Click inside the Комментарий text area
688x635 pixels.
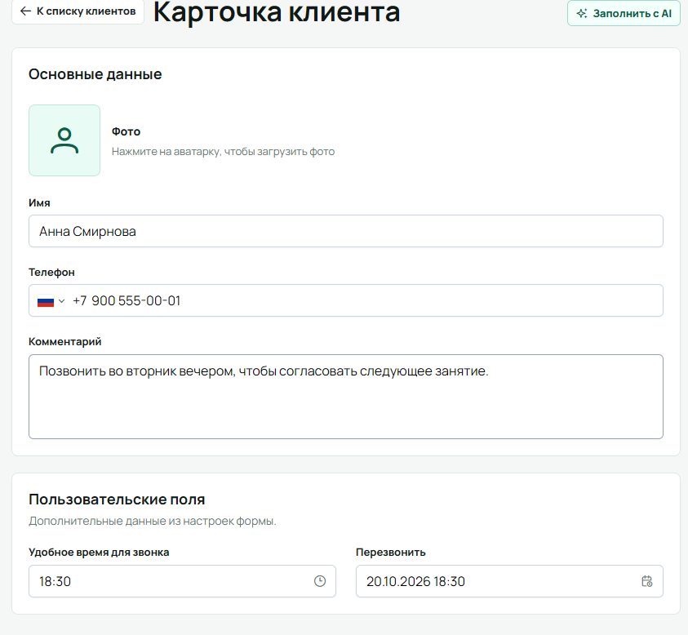click(346, 397)
